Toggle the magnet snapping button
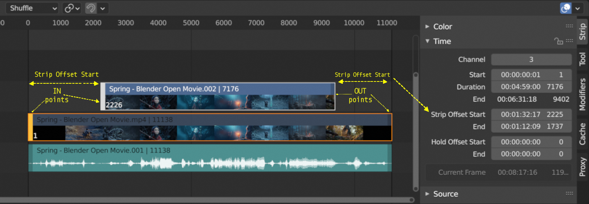 tap(91, 8)
